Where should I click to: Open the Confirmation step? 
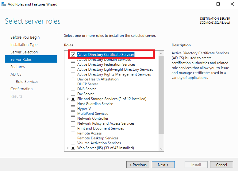tap(21, 89)
